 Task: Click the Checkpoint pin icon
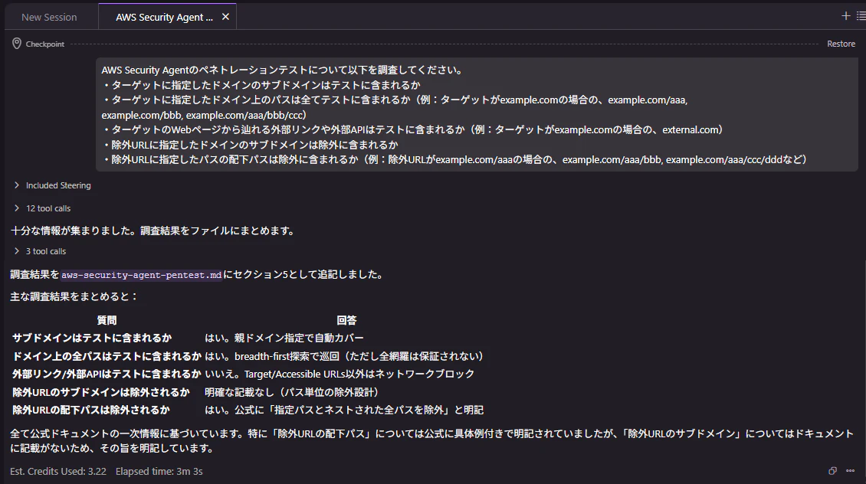click(x=17, y=44)
